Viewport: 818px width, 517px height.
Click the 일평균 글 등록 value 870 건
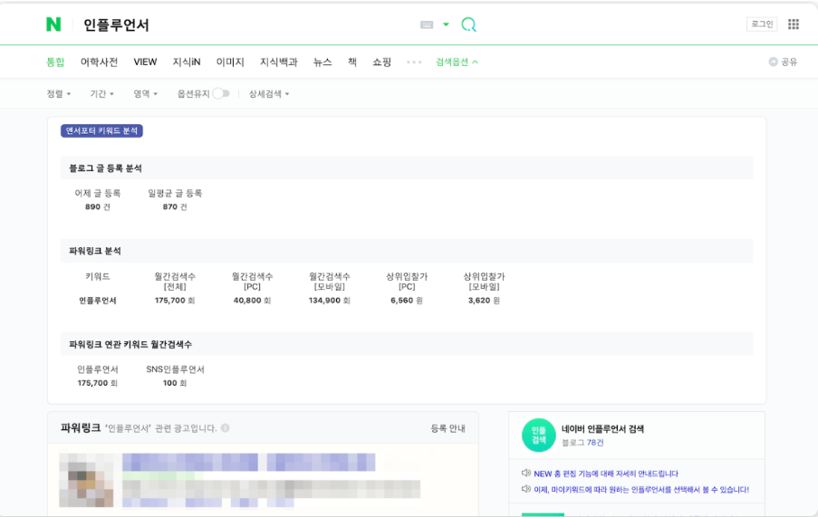175,207
